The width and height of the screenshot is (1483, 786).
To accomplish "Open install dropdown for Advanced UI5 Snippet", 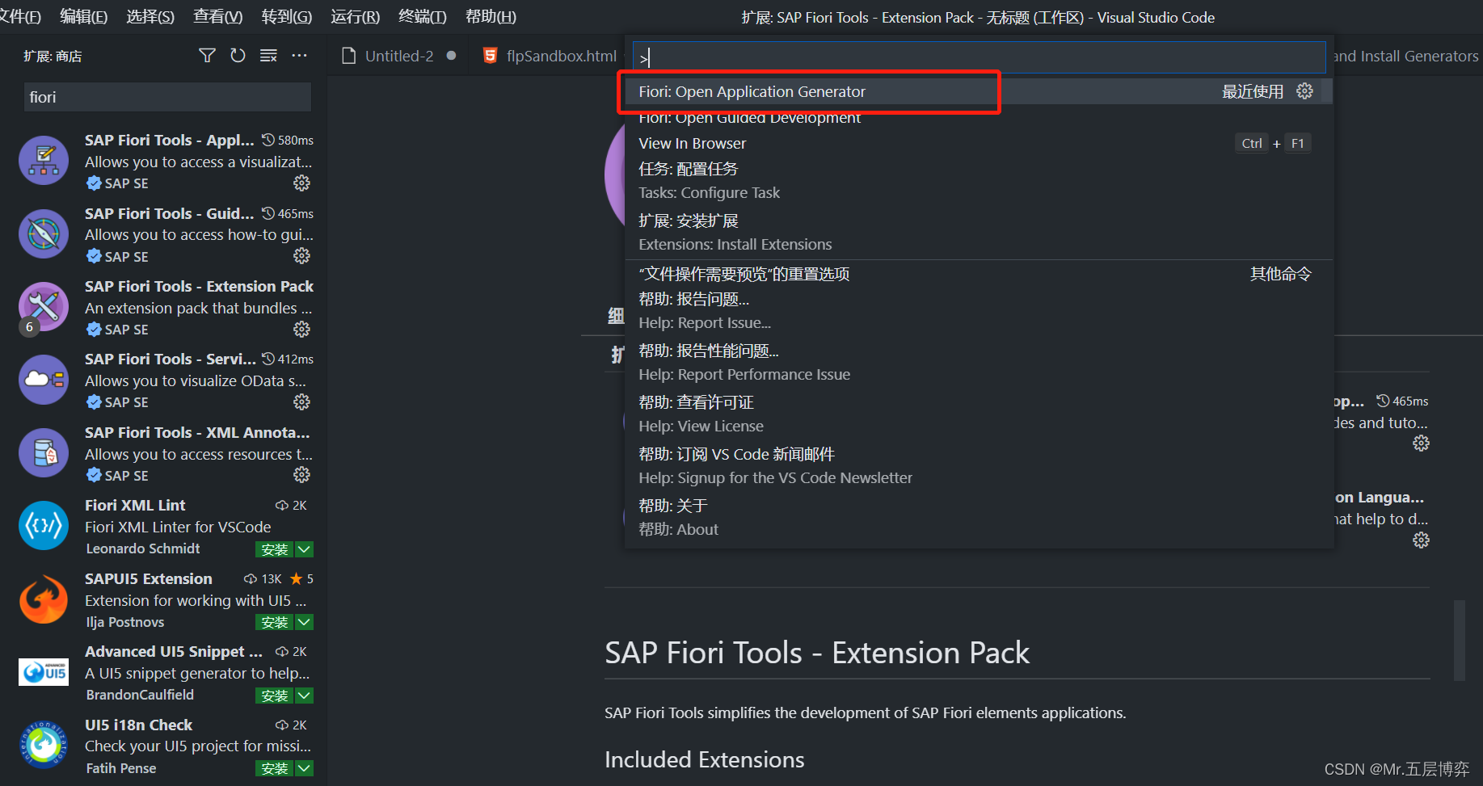I will point(304,696).
